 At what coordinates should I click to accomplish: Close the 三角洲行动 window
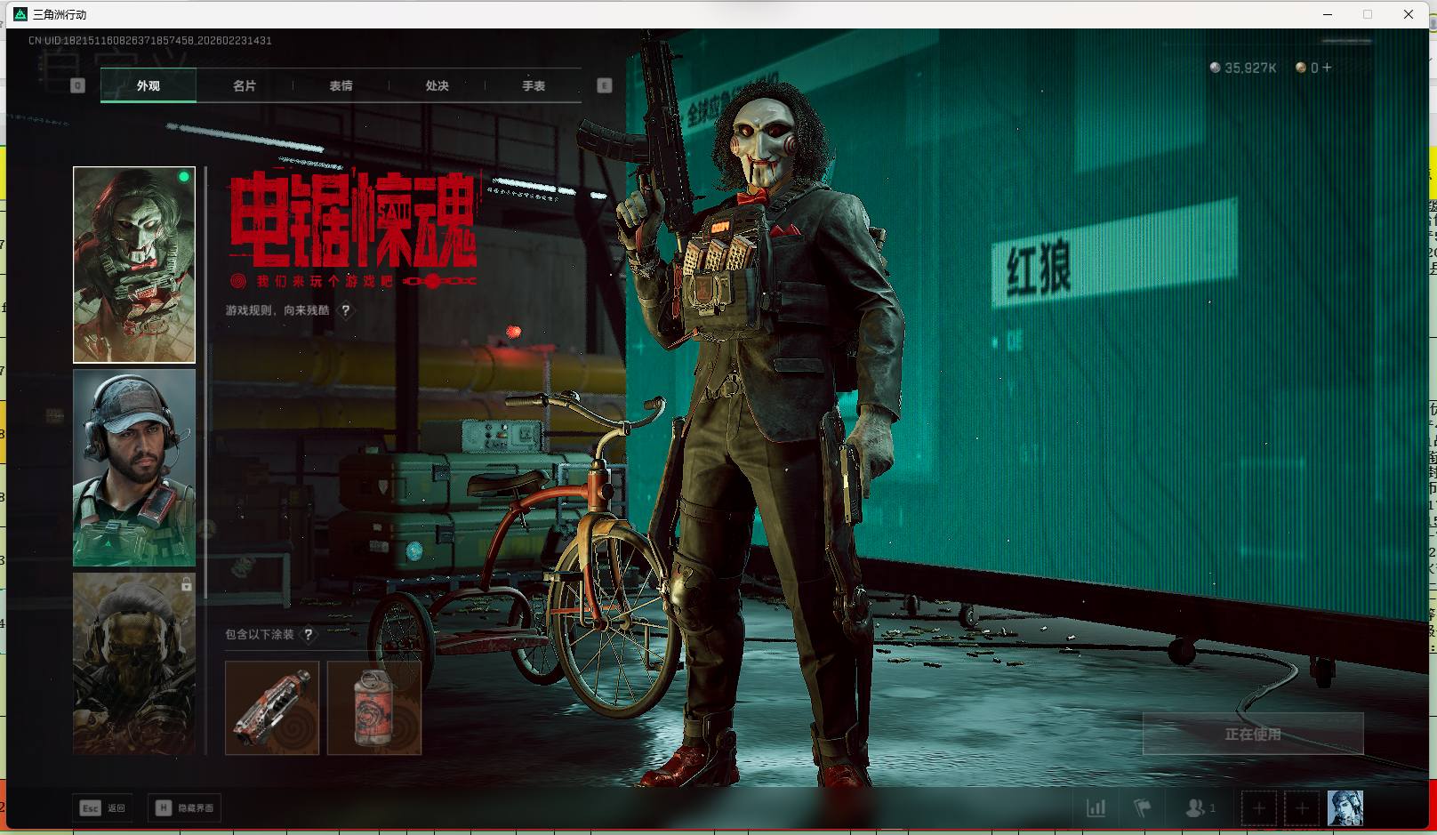(1409, 14)
